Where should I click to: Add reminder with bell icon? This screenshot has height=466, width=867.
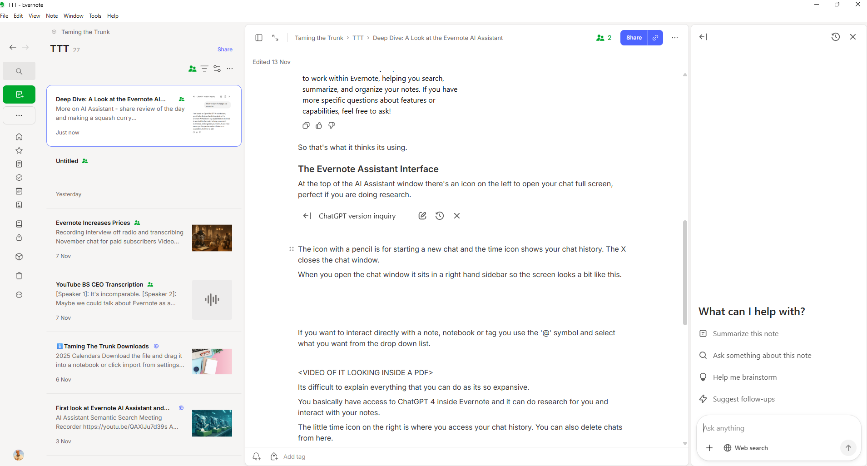pos(257,456)
